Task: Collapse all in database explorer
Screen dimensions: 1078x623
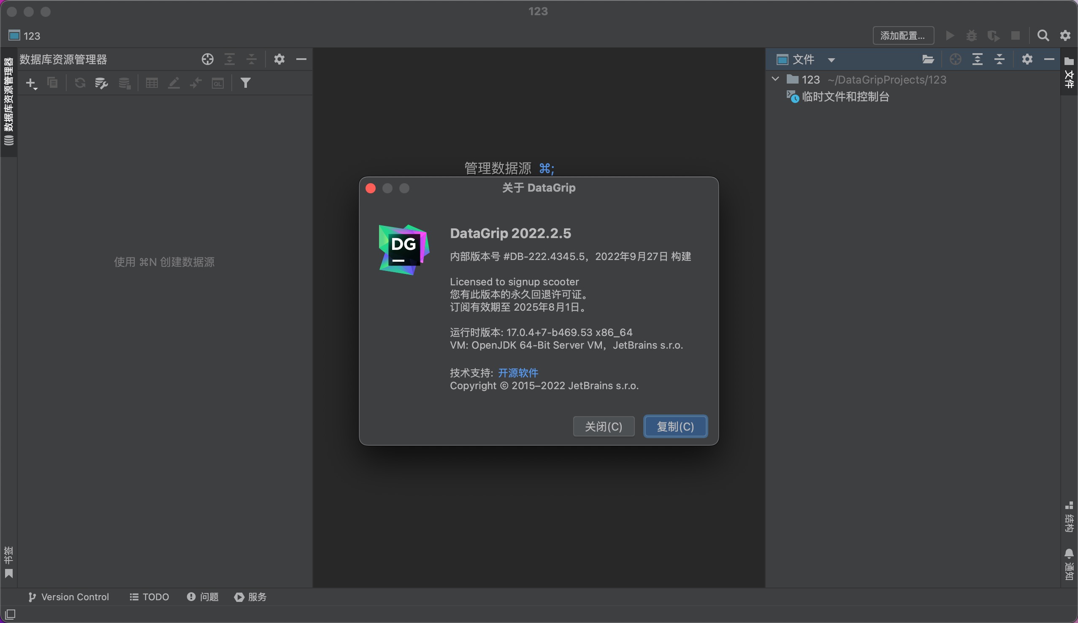Action: click(252, 59)
